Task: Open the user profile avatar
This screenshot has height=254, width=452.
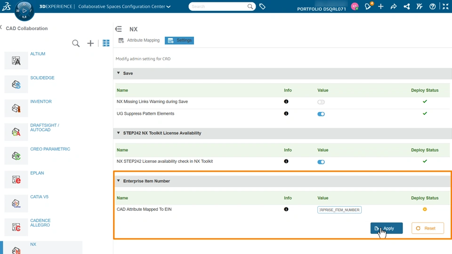Action: [x=355, y=6]
